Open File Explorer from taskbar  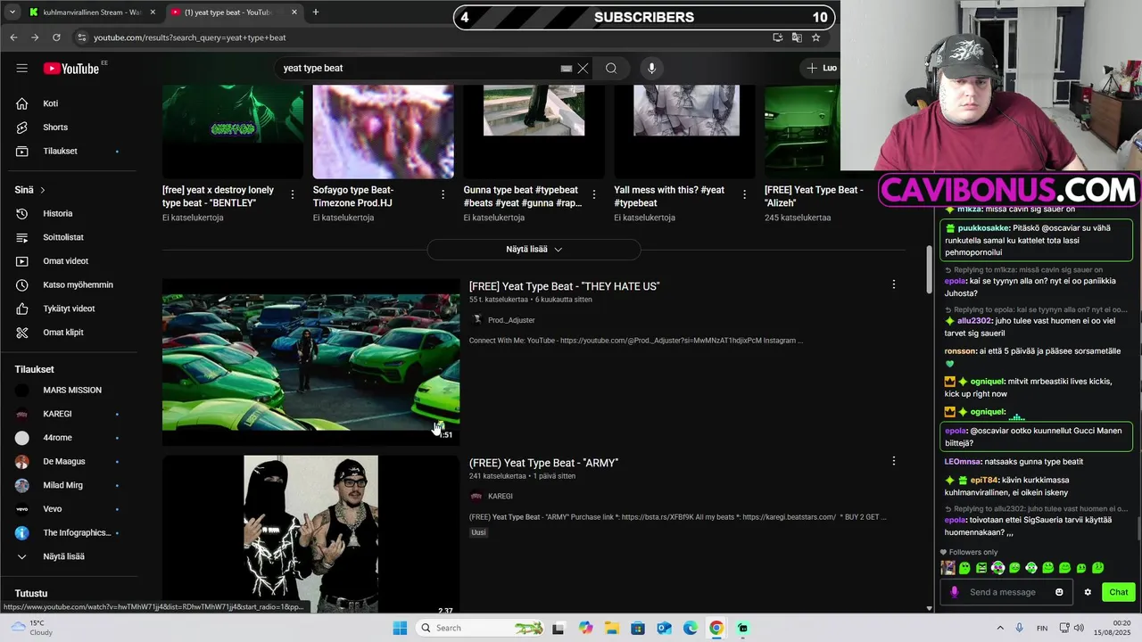click(611, 628)
